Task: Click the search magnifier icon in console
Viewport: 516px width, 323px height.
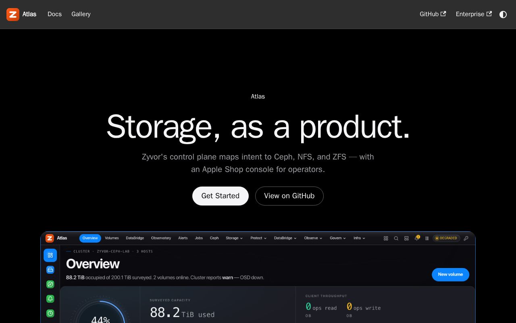Action: coord(396,238)
